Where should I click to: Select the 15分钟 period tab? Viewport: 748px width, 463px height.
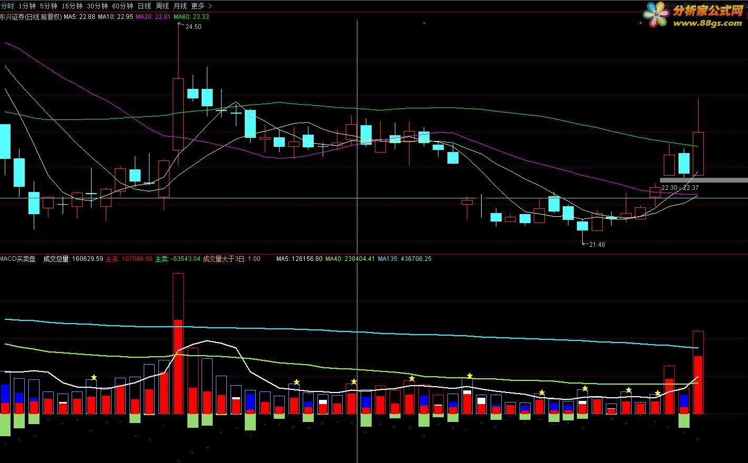click(x=72, y=6)
